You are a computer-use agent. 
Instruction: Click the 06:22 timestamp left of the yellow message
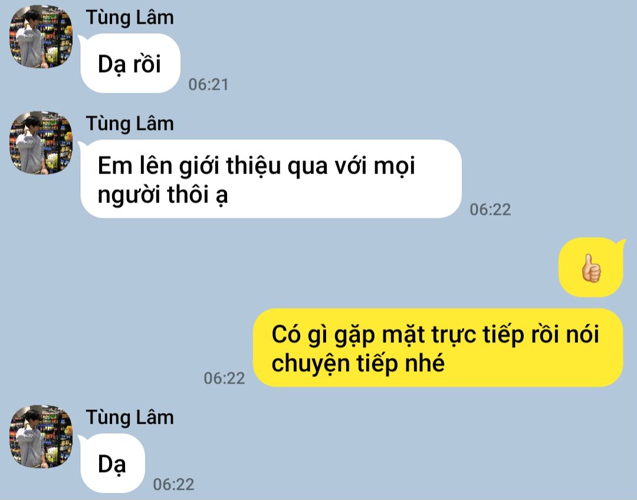pyautogui.click(x=224, y=378)
